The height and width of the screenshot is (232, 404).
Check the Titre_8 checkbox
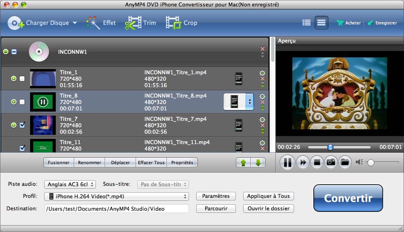pyautogui.click(x=22, y=102)
